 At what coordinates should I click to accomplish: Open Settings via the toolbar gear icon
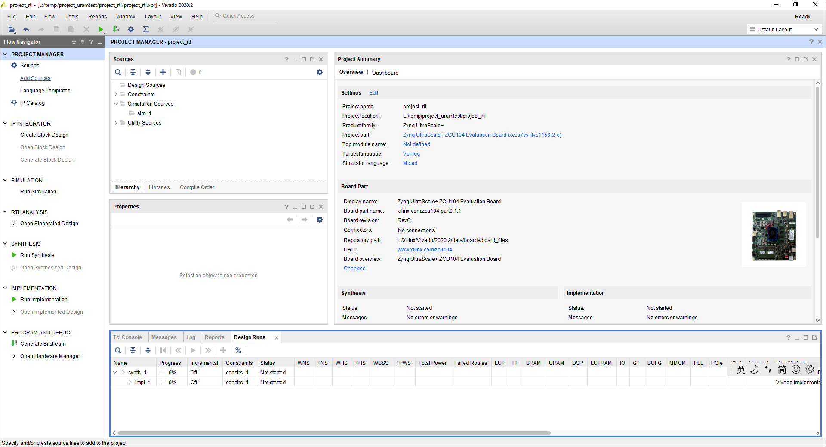point(131,29)
